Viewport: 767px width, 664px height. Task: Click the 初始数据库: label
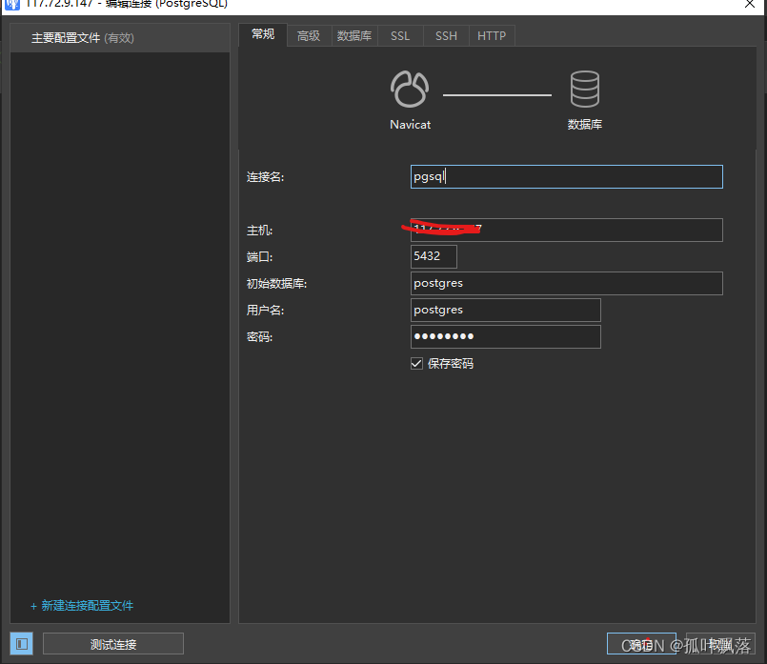[276, 284]
